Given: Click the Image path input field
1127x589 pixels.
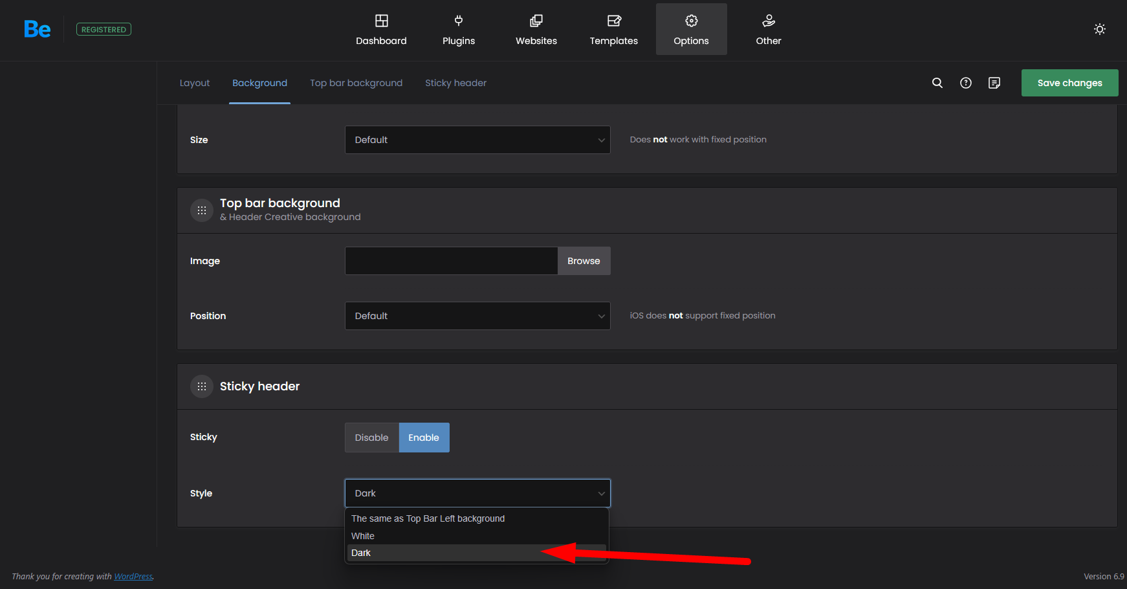Looking at the screenshot, I should [451, 261].
